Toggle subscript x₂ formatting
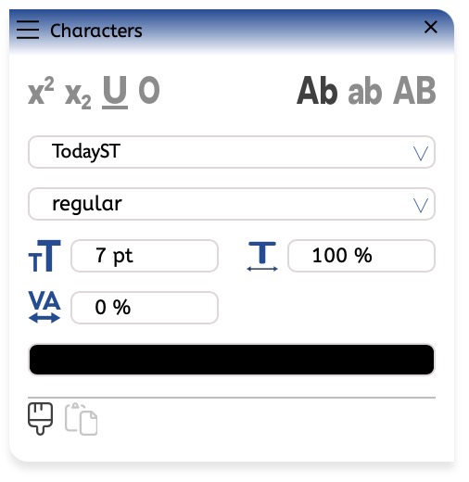This screenshot has width=469, height=482. 78,95
